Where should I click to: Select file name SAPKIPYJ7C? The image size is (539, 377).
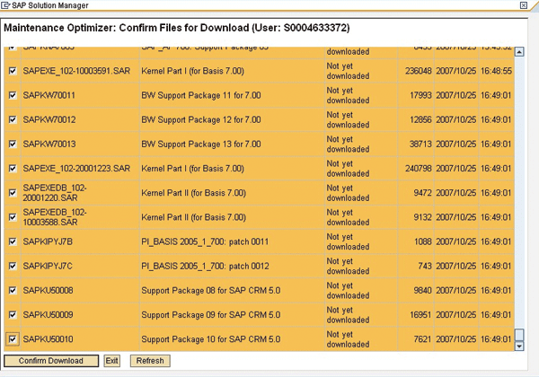tap(48, 266)
